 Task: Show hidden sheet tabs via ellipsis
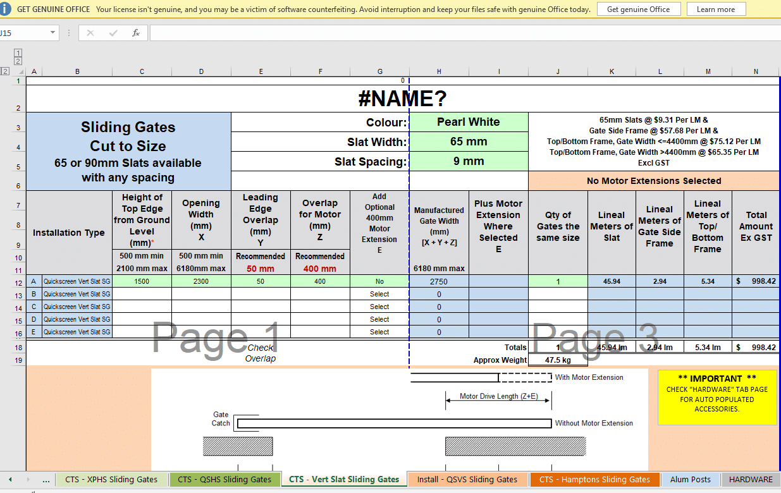tap(46, 480)
